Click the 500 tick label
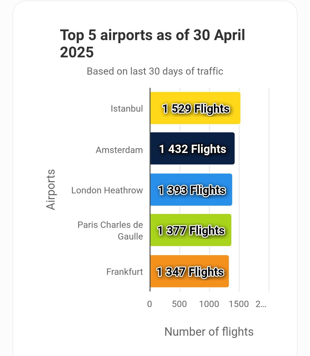 (179, 304)
